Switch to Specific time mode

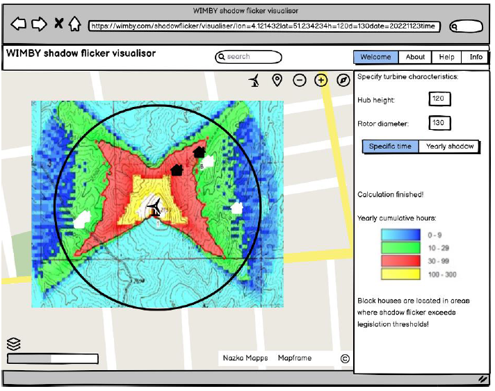tap(390, 147)
